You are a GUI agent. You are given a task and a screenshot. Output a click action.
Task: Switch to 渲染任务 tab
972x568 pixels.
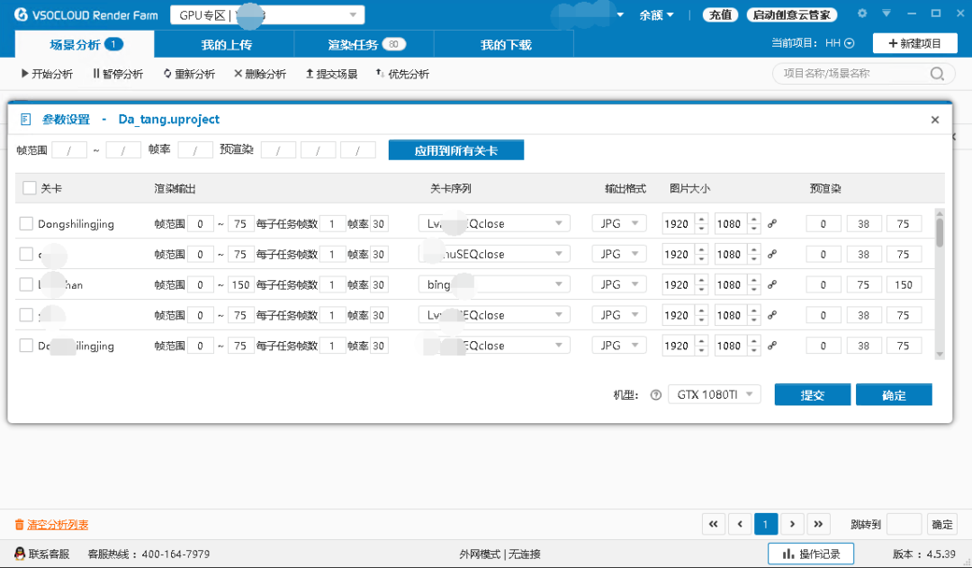click(x=364, y=45)
